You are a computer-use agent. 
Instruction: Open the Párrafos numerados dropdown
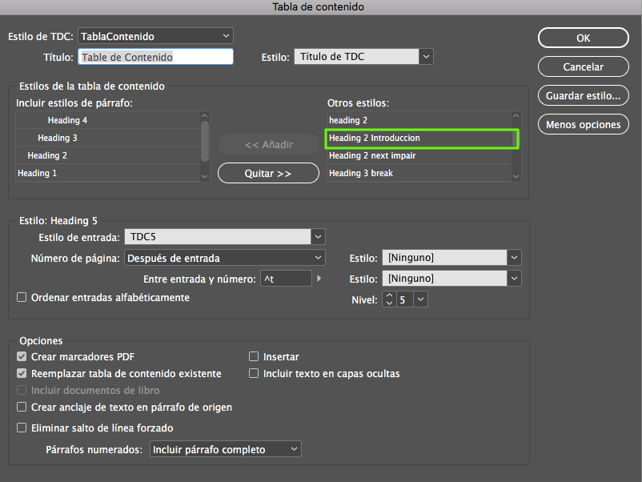[x=226, y=449]
